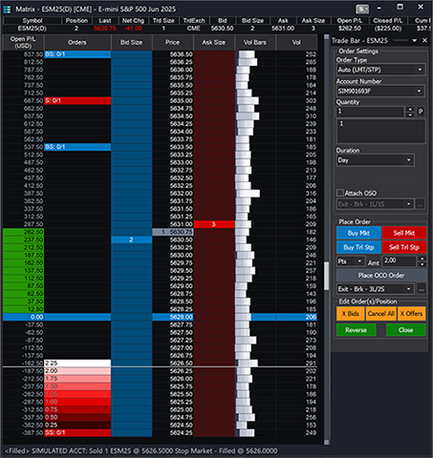This screenshot has height=458, width=433.
Task: Click the green Reverse button
Action: click(x=357, y=330)
